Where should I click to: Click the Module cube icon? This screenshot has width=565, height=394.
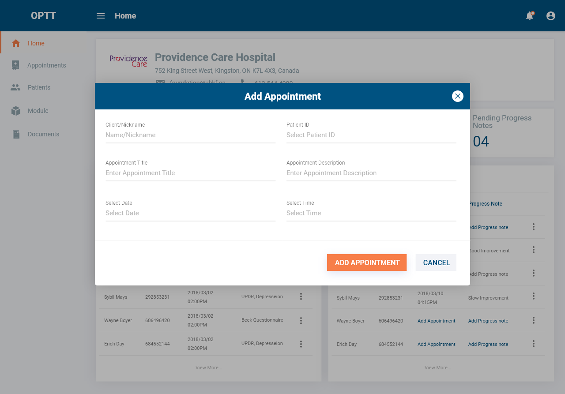pyautogui.click(x=16, y=111)
